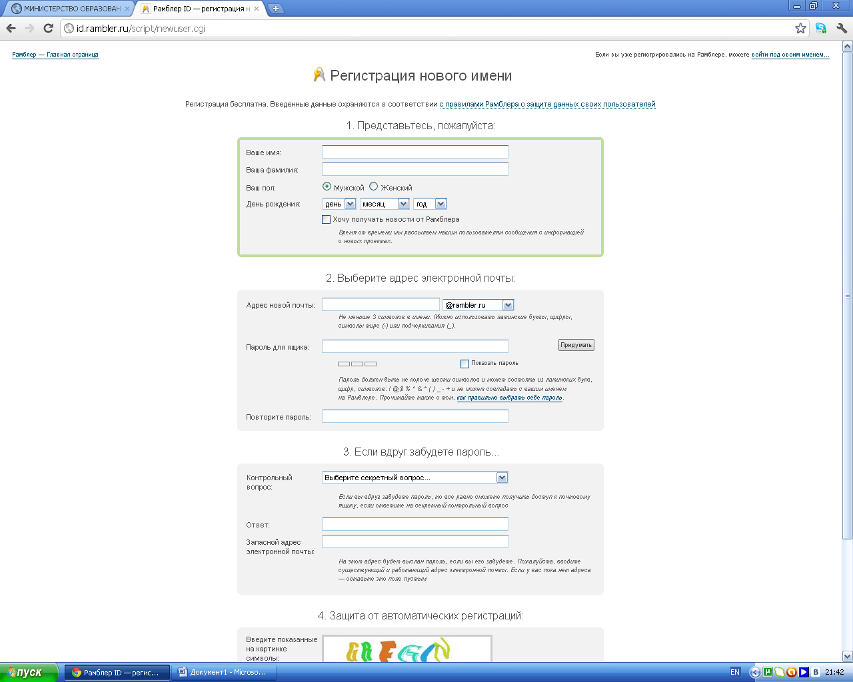Image resolution: width=853 pixels, height=682 pixels.
Task: Click the Ваше имя input field
Action: coord(415,152)
